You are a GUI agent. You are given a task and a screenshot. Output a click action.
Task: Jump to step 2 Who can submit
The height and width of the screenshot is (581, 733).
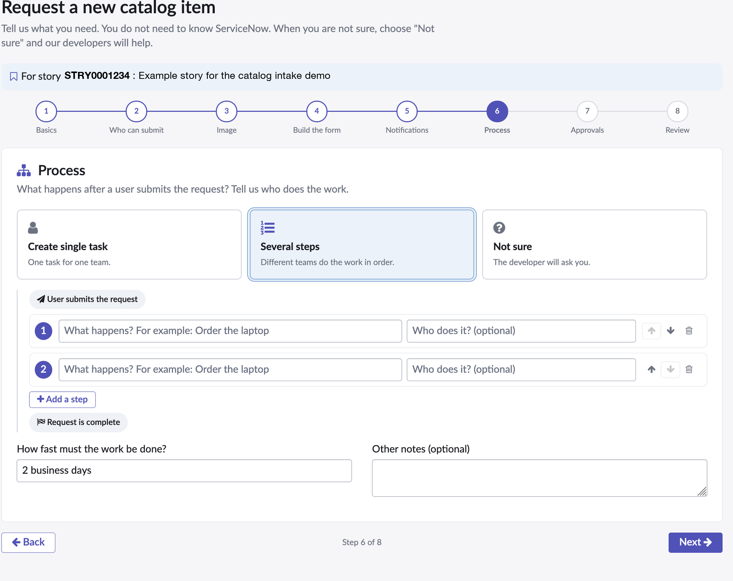136,111
